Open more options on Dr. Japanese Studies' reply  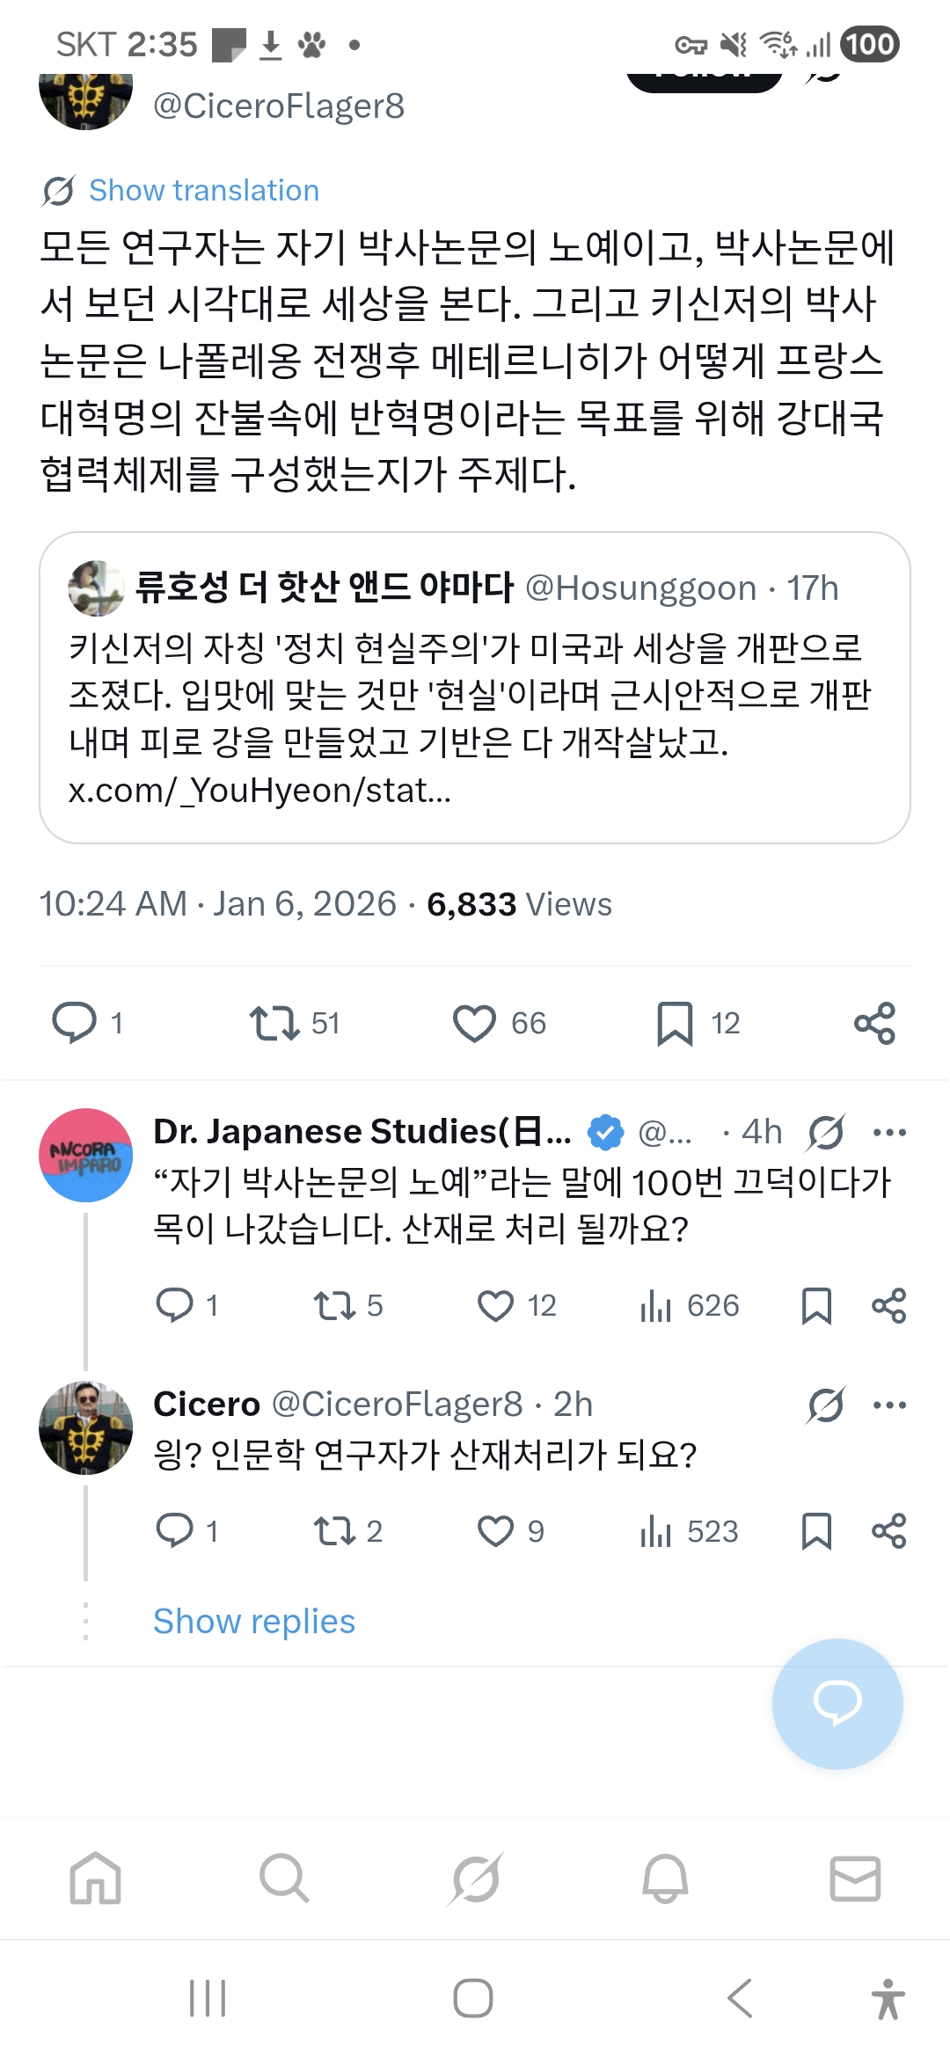click(889, 1133)
